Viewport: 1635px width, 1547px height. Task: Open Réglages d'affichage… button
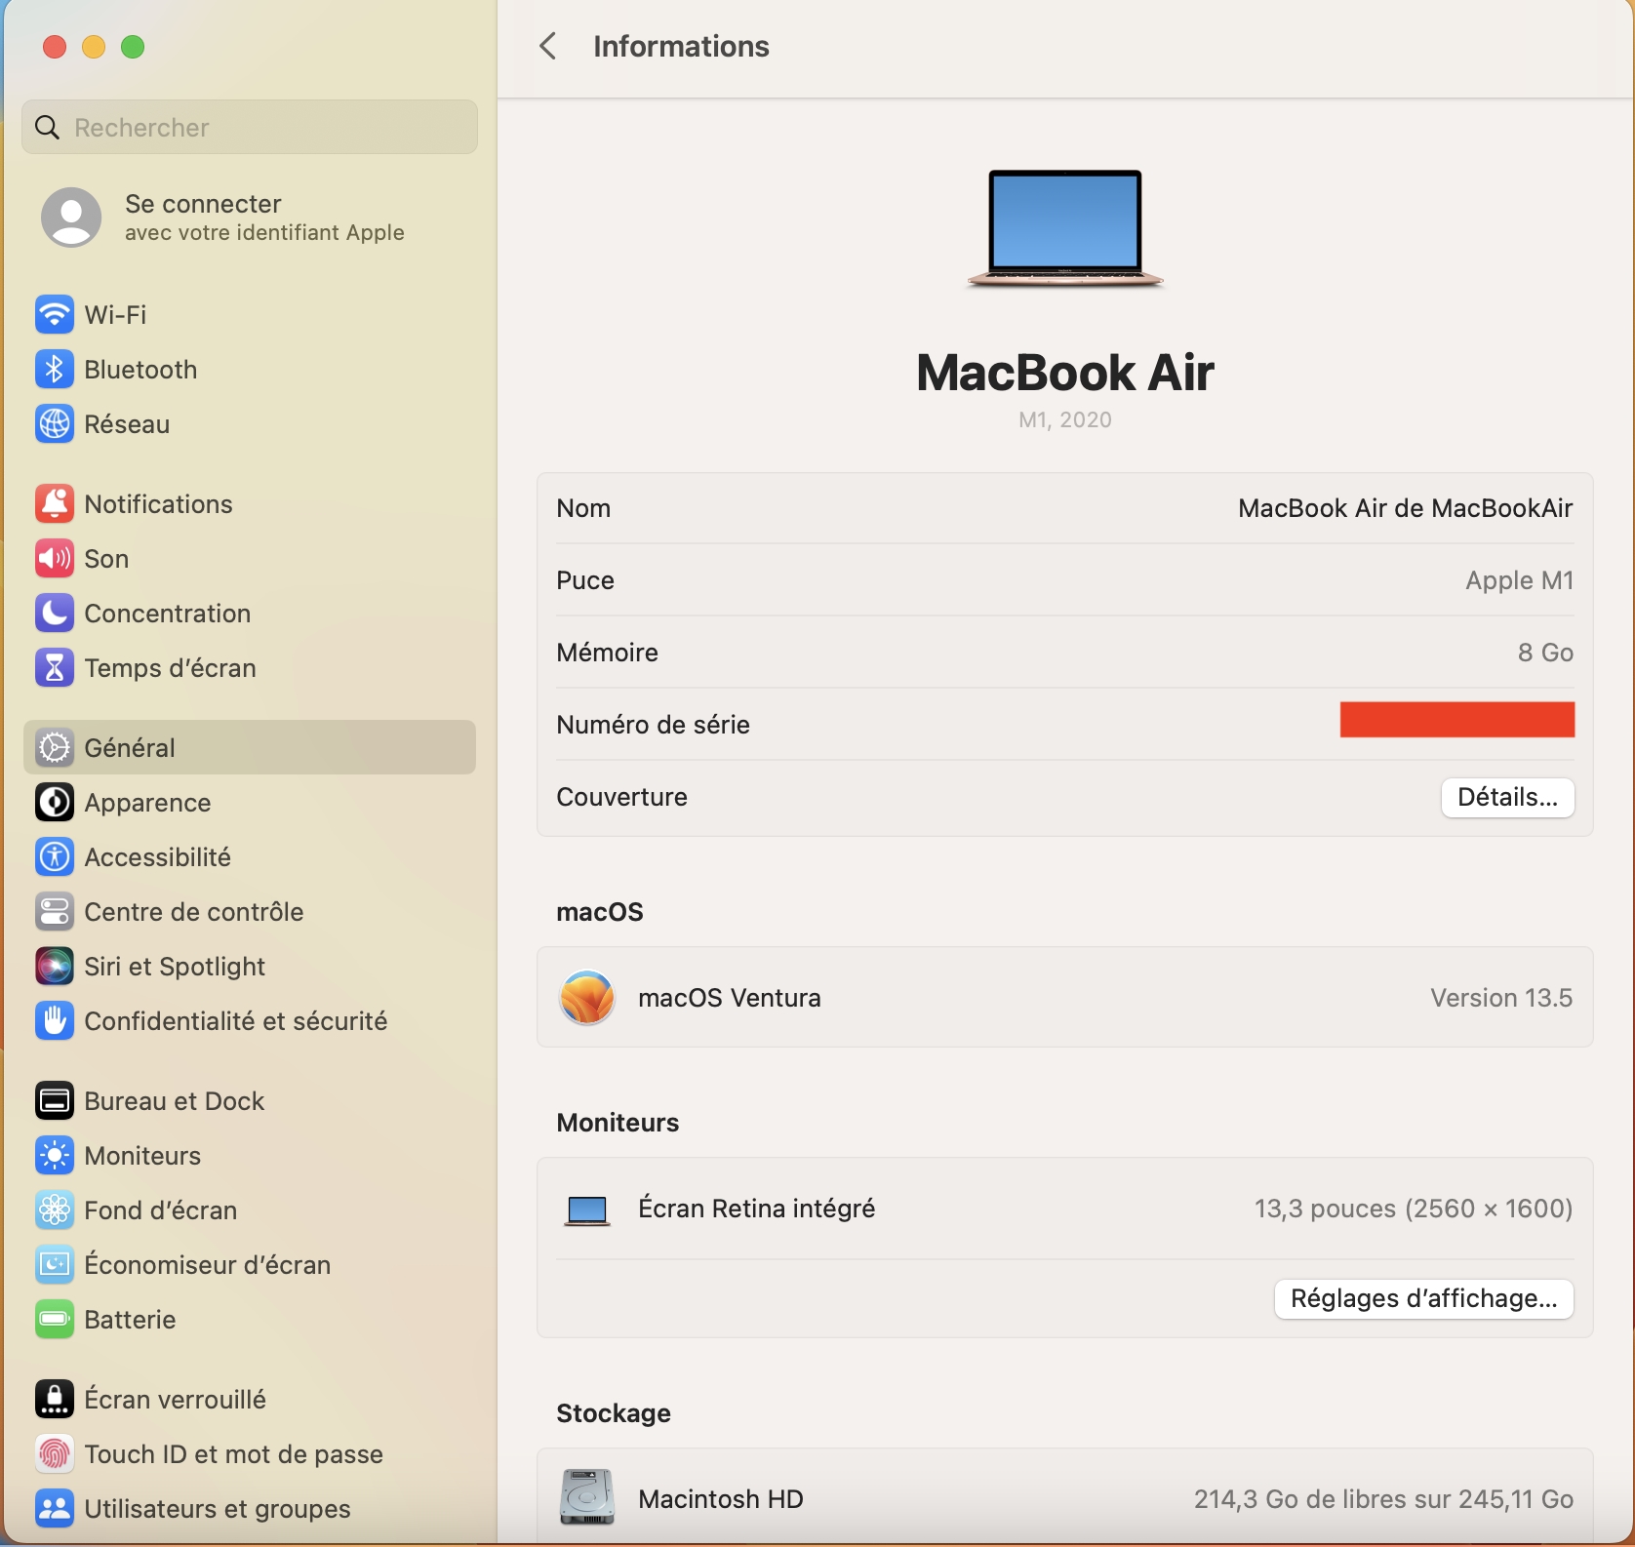coord(1423,1298)
